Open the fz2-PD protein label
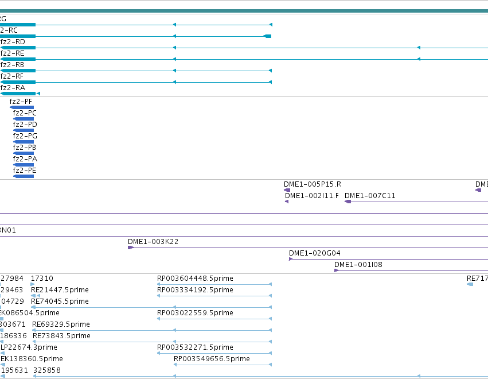Image resolution: width=488 pixels, height=379 pixels. (x=25, y=125)
